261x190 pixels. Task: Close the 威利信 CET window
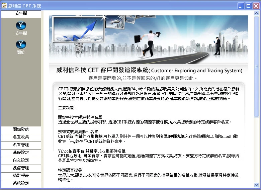[x=256, y=6]
